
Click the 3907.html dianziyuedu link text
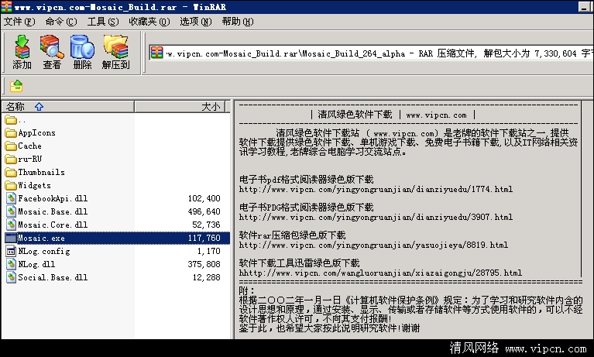[376, 217]
